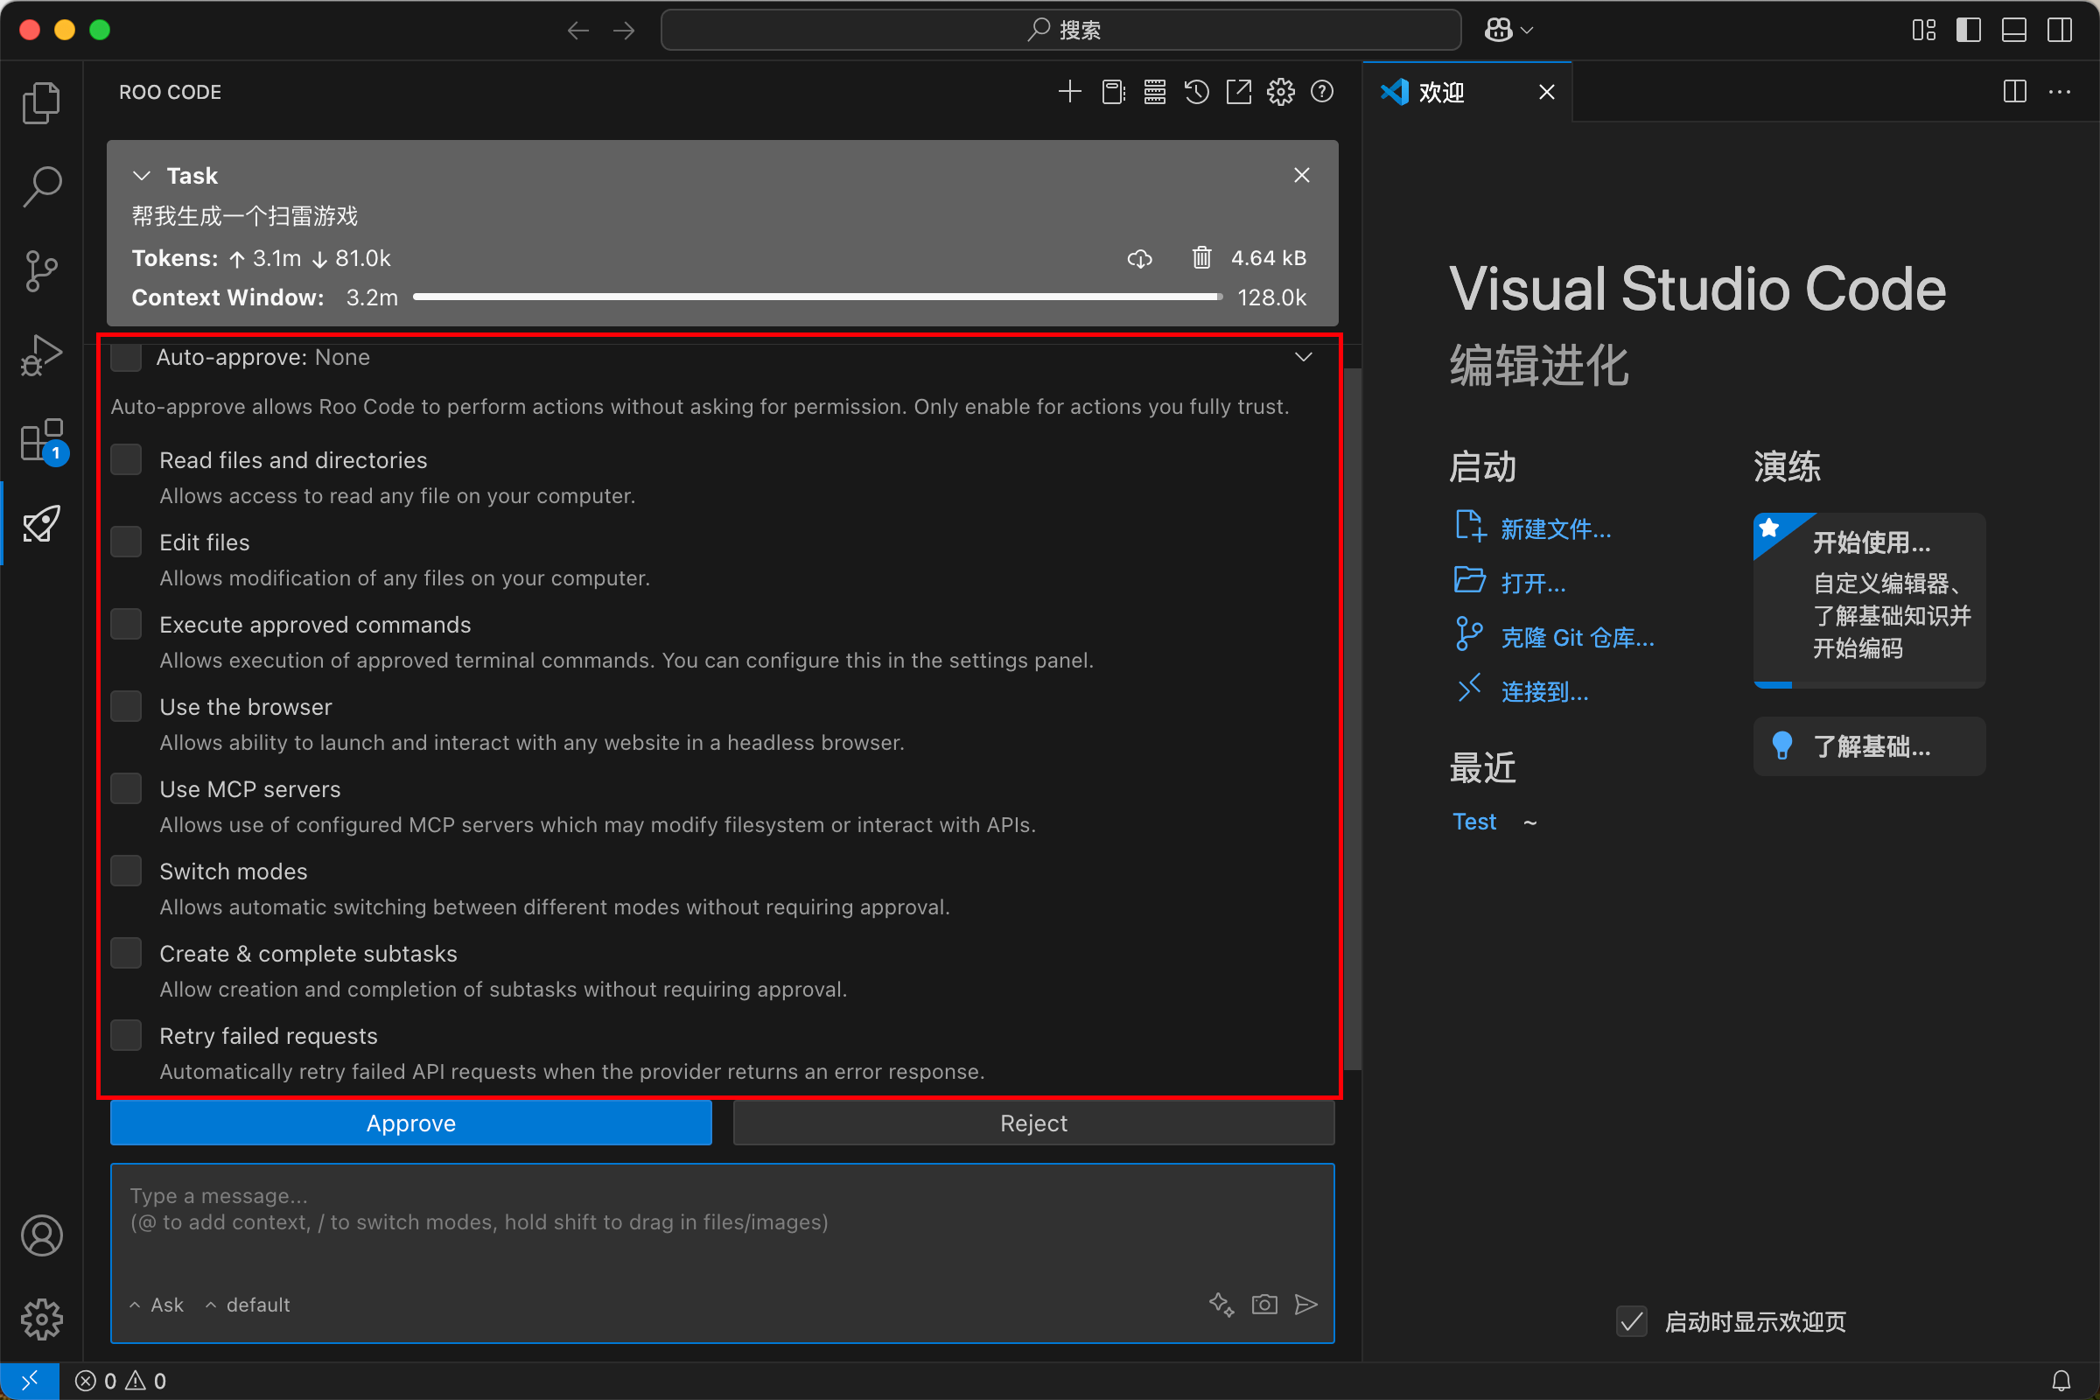
Task: Add an image with camera icon
Action: click(x=1264, y=1305)
